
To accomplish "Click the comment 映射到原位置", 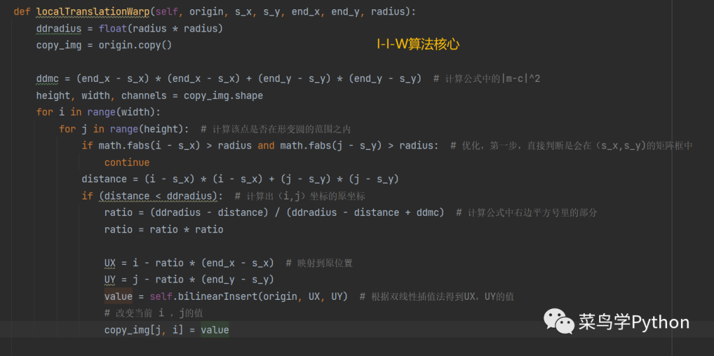I will (x=319, y=263).
